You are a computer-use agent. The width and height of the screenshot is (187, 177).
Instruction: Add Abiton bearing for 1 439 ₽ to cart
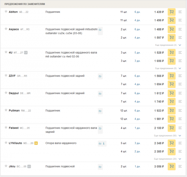(172, 12)
